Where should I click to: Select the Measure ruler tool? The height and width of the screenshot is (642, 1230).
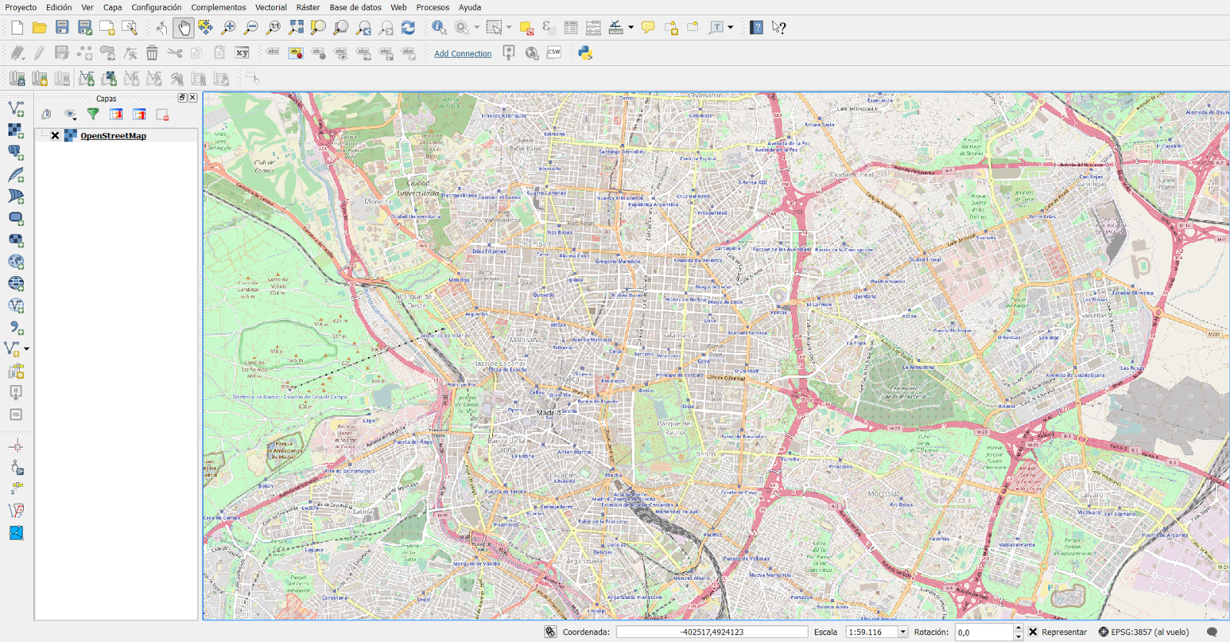coord(616,28)
